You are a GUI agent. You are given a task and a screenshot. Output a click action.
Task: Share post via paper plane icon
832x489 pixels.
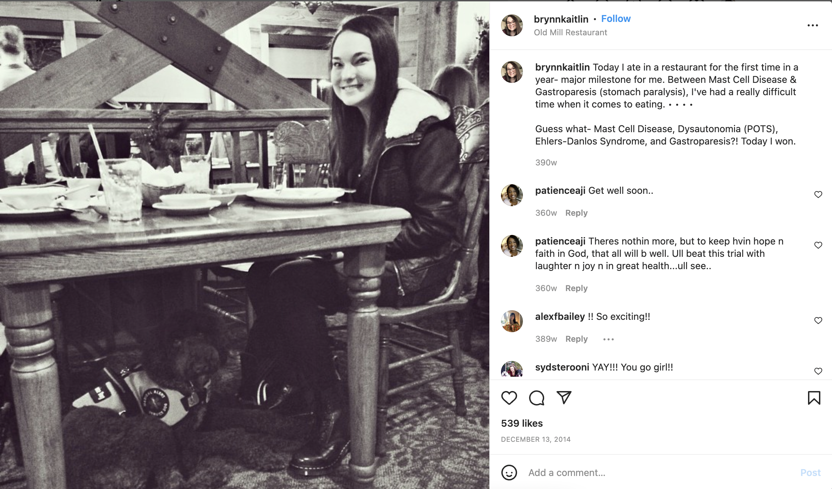pyautogui.click(x=564, y=398)
